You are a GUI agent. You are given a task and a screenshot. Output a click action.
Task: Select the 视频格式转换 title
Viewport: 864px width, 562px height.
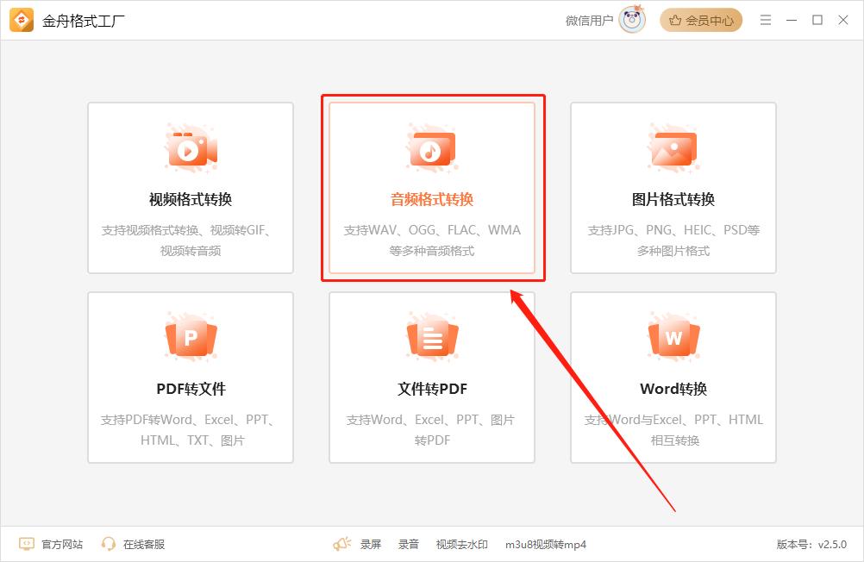(191, 199)
